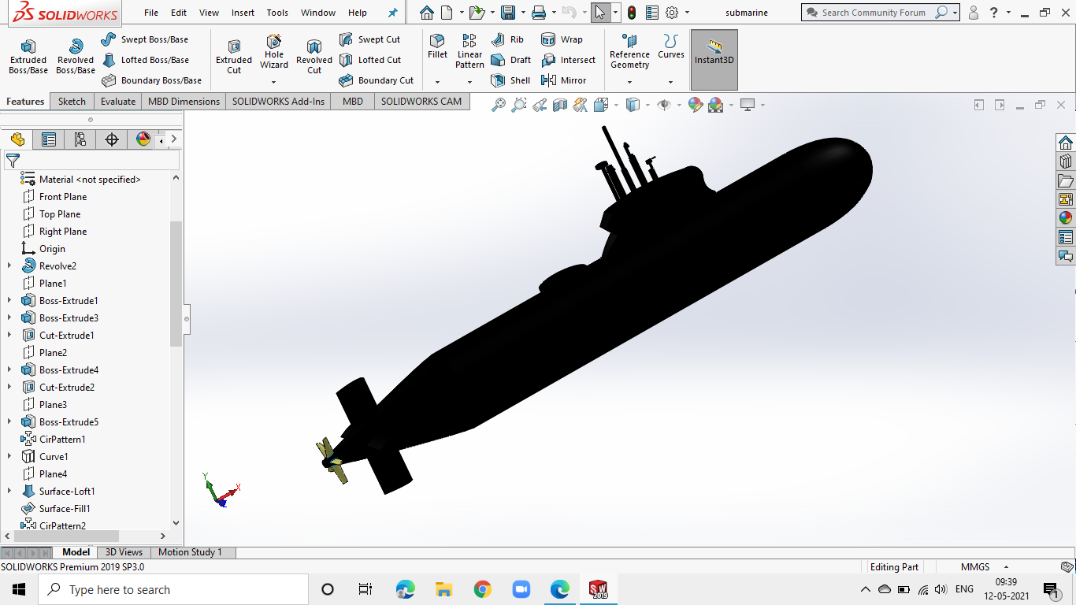Toggle the Rebuild traffic light icon
1076x605 pixels.
pyautogui.click(x=632, y=13)
